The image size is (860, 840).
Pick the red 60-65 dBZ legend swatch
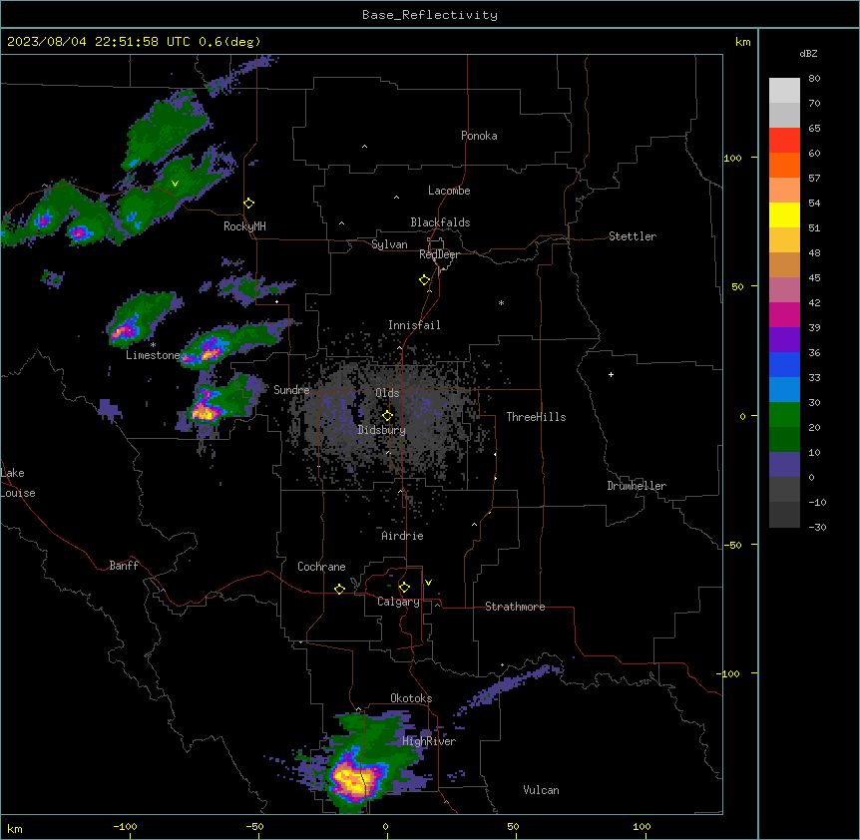click(784, 140)
